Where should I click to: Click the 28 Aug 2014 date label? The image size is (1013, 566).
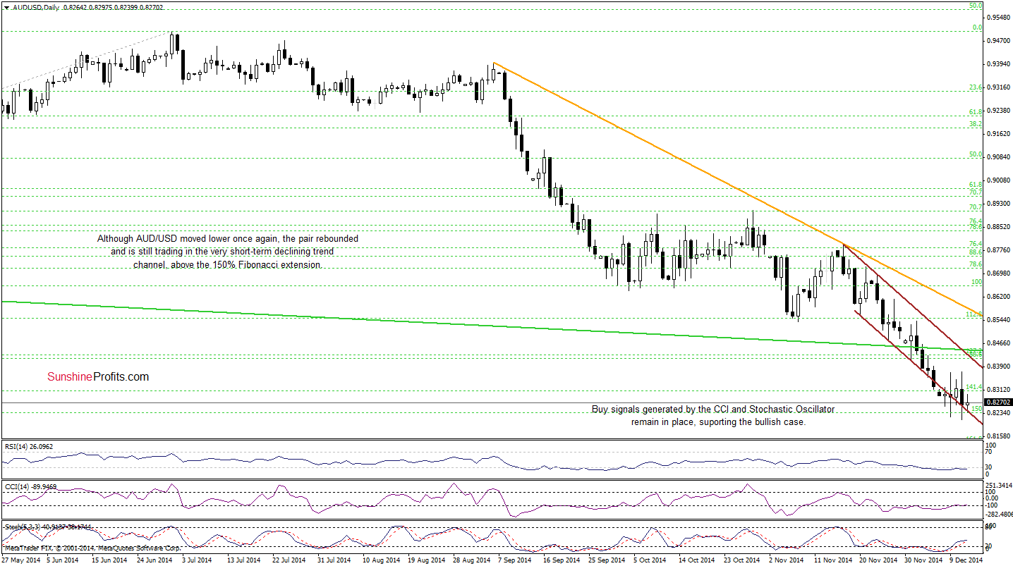(x=471, y=560)
